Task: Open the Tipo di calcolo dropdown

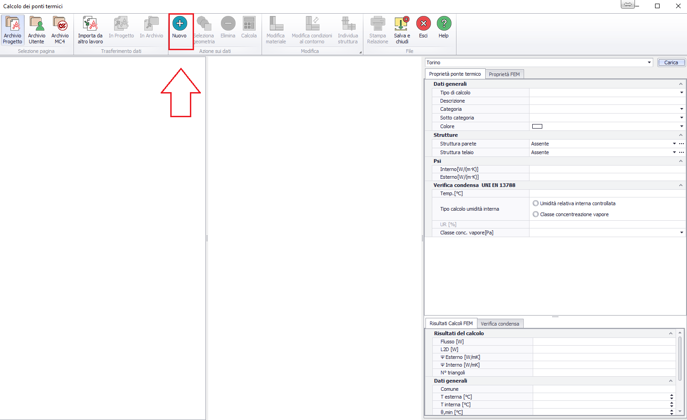Action: (x=682, y=93)
